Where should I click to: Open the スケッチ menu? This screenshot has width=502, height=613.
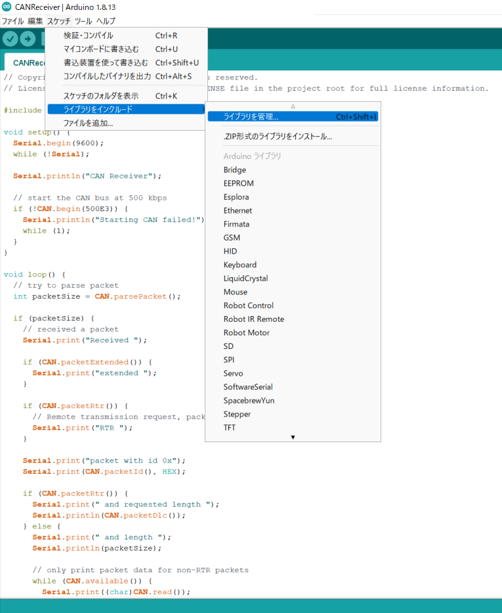pyautogui.click(x=59, y=21)
